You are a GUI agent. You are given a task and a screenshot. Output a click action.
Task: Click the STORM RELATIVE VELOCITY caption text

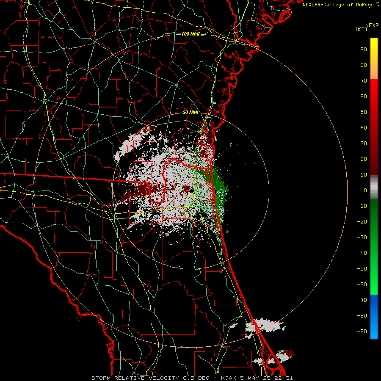click(135, 378)
